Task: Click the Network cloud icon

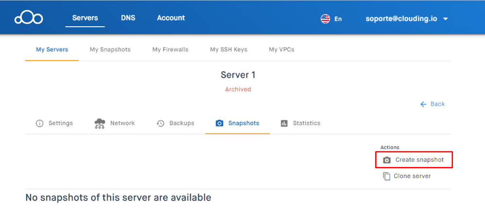Action: point(100,123)
